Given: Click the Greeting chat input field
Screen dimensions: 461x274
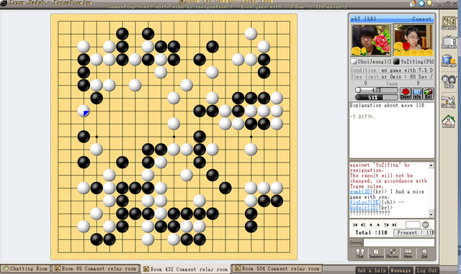Looking at the screenshot, I should [399, 242].
